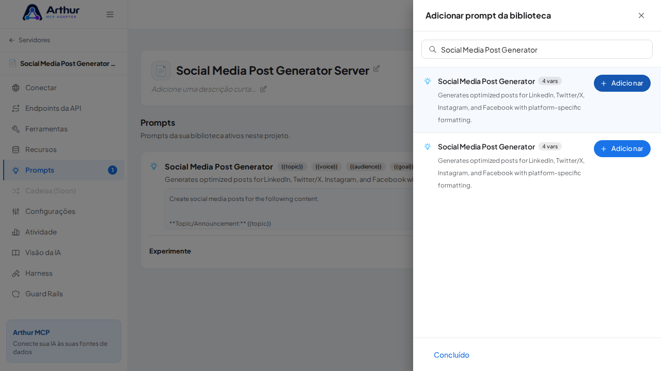661x371 pixels.
Task: Select the Prompts sidebar item
Action: 64,170
